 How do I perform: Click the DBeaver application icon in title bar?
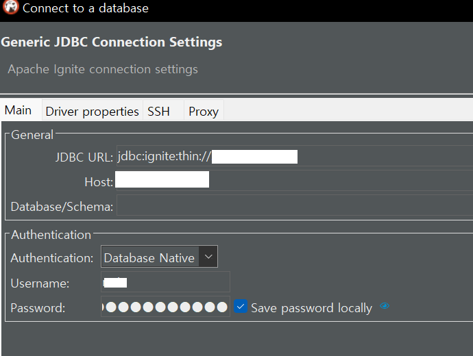(x=11, y=8)
